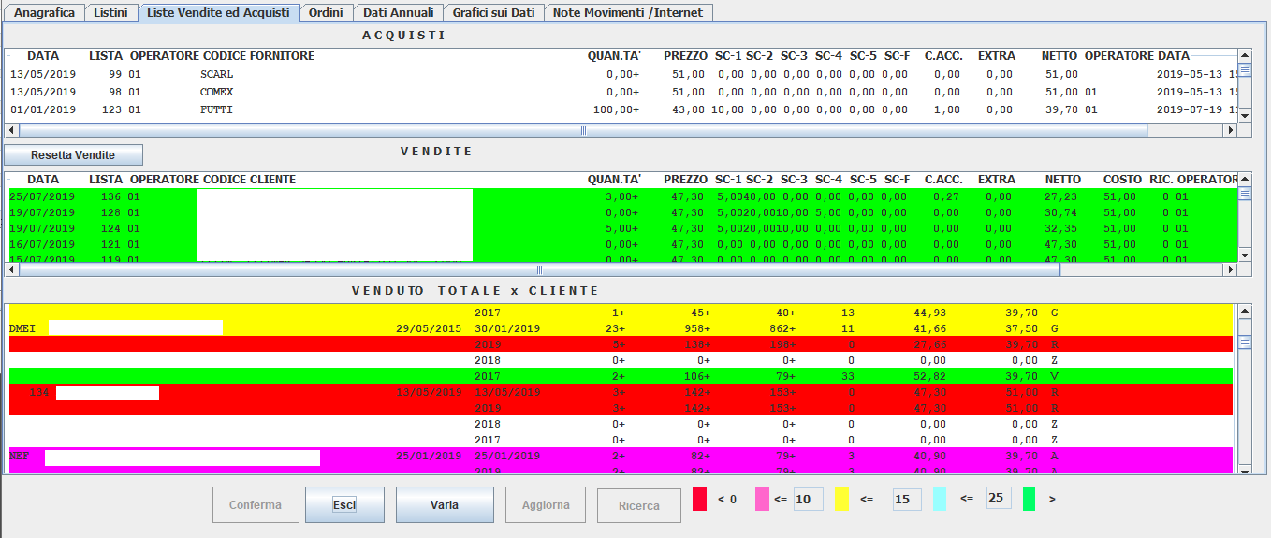Viewport: 1271px width, 538px height.
Task: Click the DMEI client row
Action: [x=621, y=328]
